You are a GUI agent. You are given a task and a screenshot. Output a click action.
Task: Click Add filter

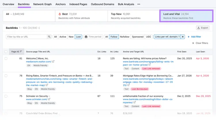pyautogui.click(x=194, y=37)
